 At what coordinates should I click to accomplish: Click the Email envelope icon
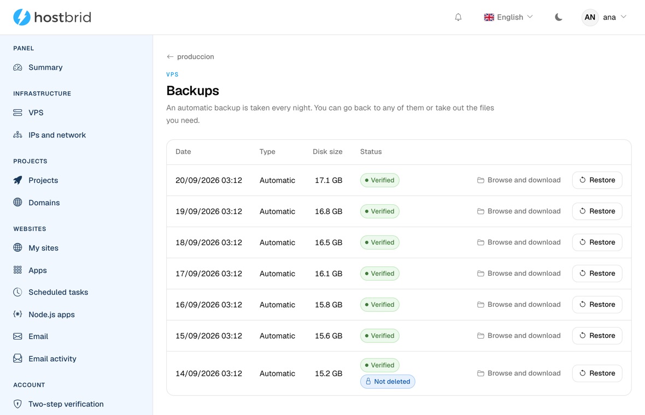click(17, 336)
